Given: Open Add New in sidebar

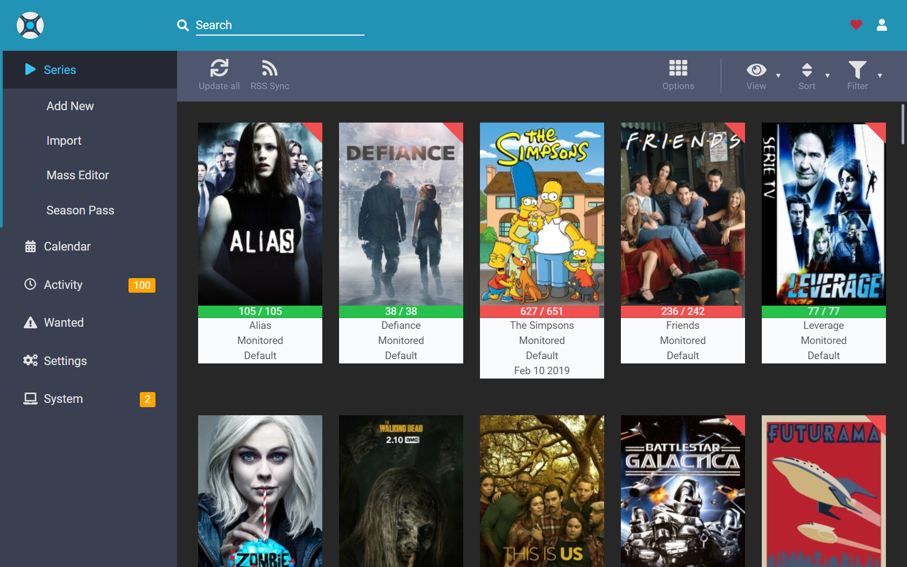Looking at the screenshot, I should point(70,106).
